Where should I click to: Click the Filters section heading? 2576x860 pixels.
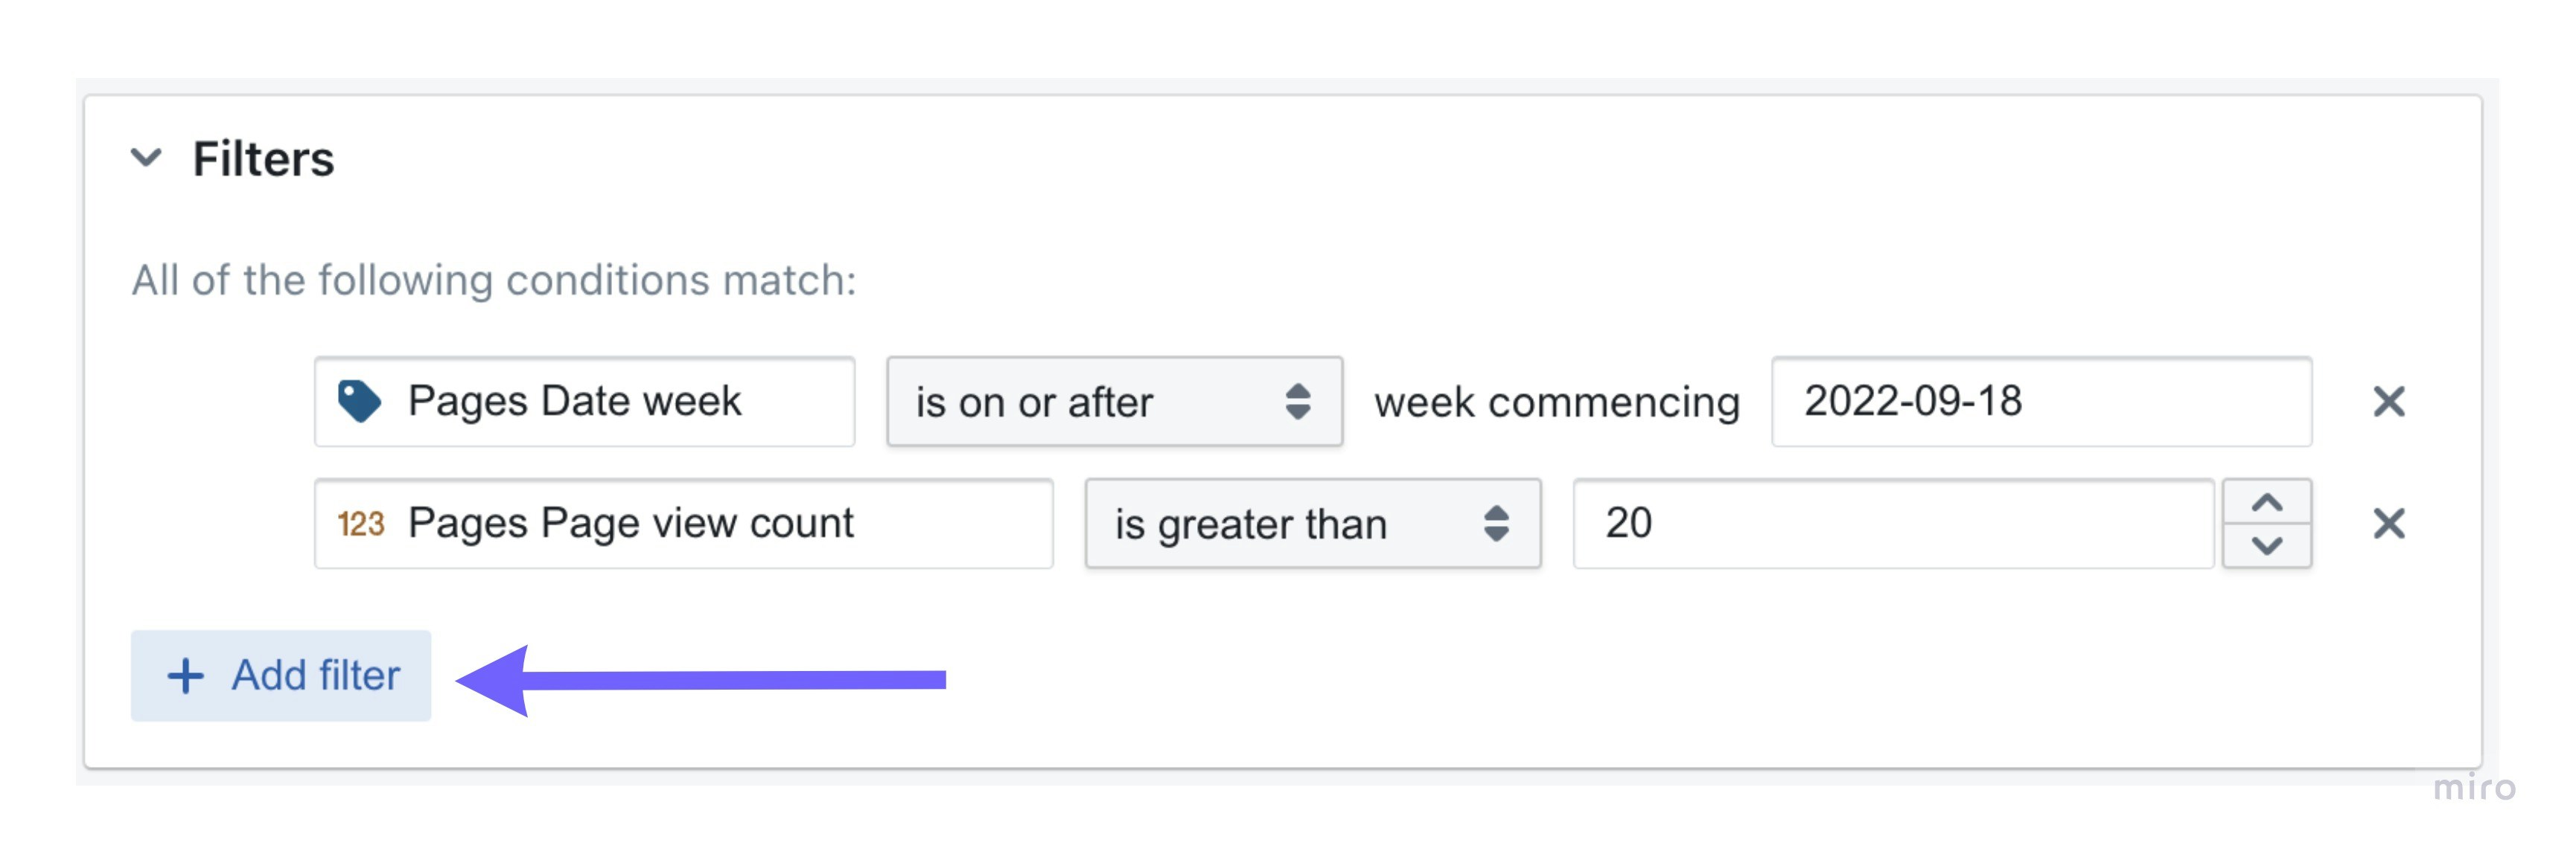coord(263,158)
